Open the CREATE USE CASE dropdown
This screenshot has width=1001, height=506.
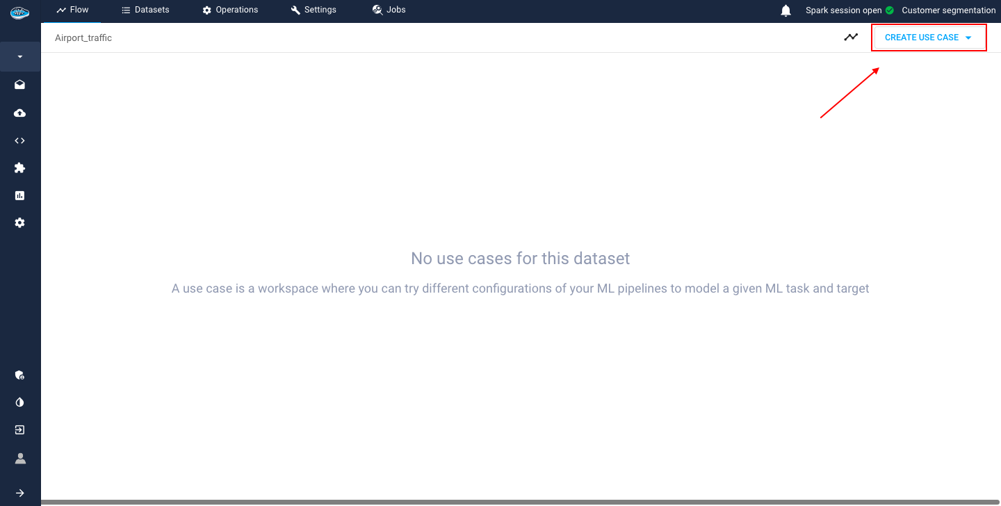click(928, 38)
